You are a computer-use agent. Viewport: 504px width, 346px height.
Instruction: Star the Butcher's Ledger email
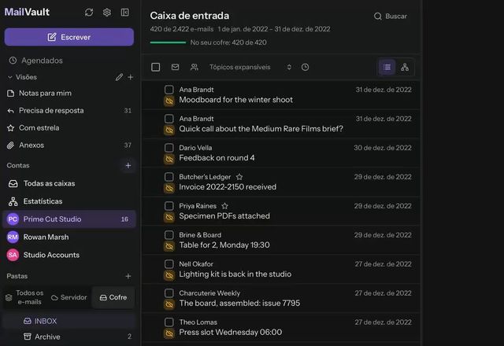pos(239,177)
